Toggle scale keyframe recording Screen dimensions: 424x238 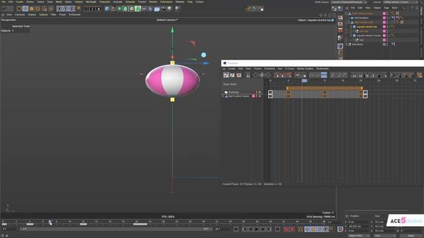click(313, 229)
